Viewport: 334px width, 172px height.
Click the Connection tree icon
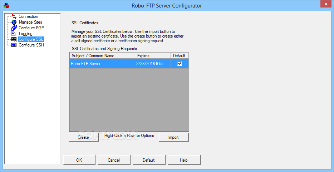pos(14,16)
